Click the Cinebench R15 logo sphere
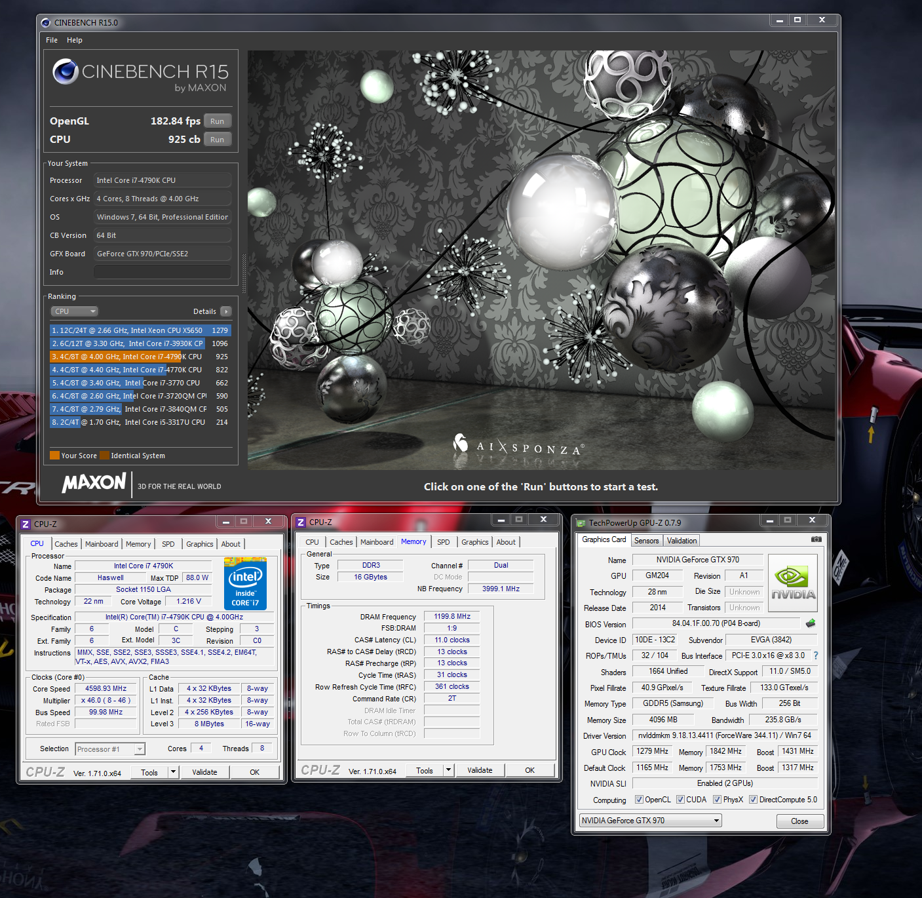The image size is (922, 898). click(x=66, y=71)
